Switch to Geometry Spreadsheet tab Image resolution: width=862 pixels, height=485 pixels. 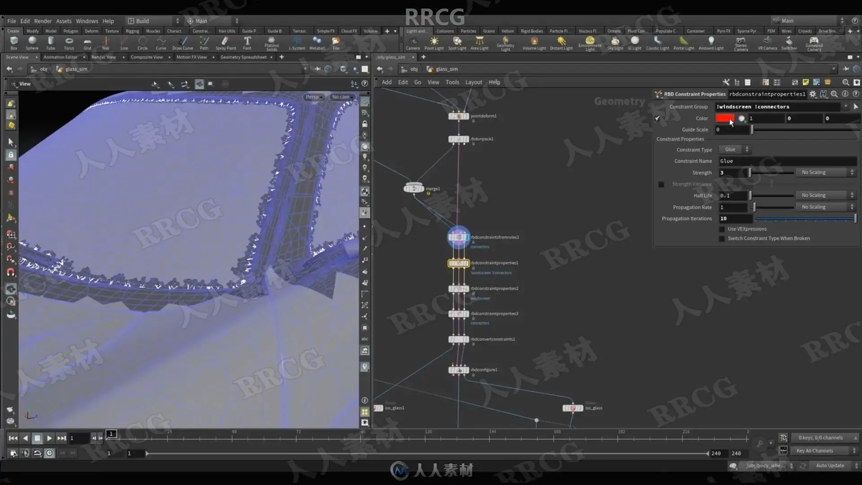[x=243, y=57]
